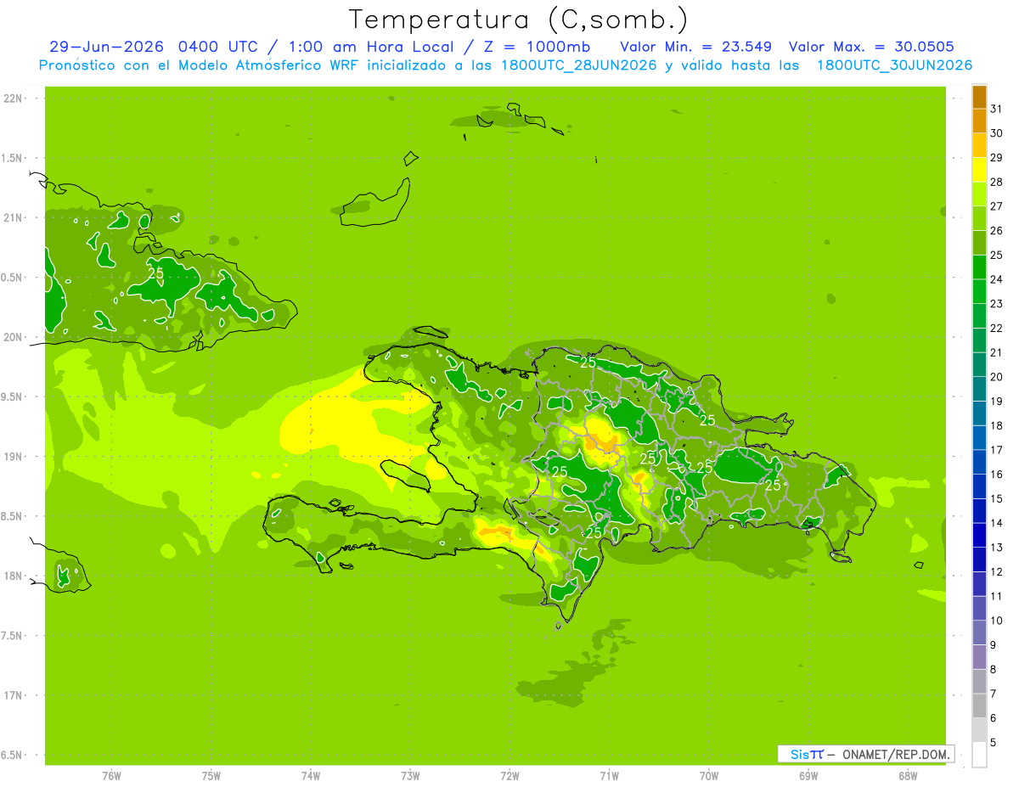Viewport: 1019px width, 787px height.
Task: Click the '25' contour label over Cuba
Action: (x=156, y=273)
